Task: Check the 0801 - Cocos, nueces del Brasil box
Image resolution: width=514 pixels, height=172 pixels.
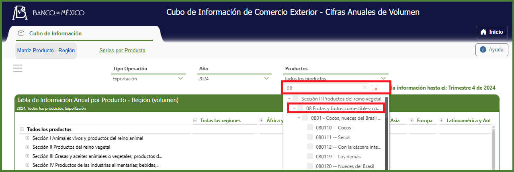Action: point(305,118)
